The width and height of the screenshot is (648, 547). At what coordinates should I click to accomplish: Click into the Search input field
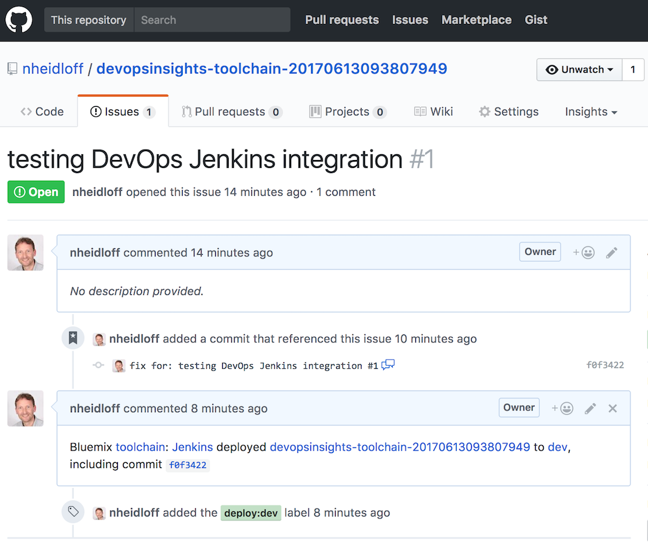212,20
